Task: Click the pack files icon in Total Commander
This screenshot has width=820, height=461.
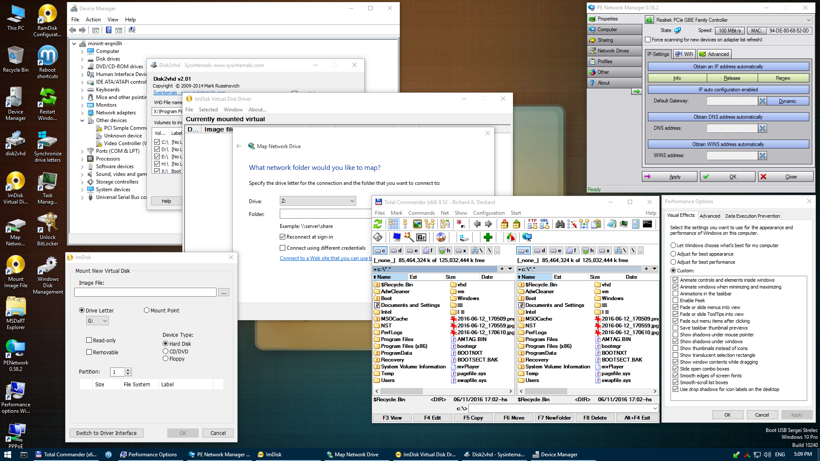Action: tap(504, 224)
